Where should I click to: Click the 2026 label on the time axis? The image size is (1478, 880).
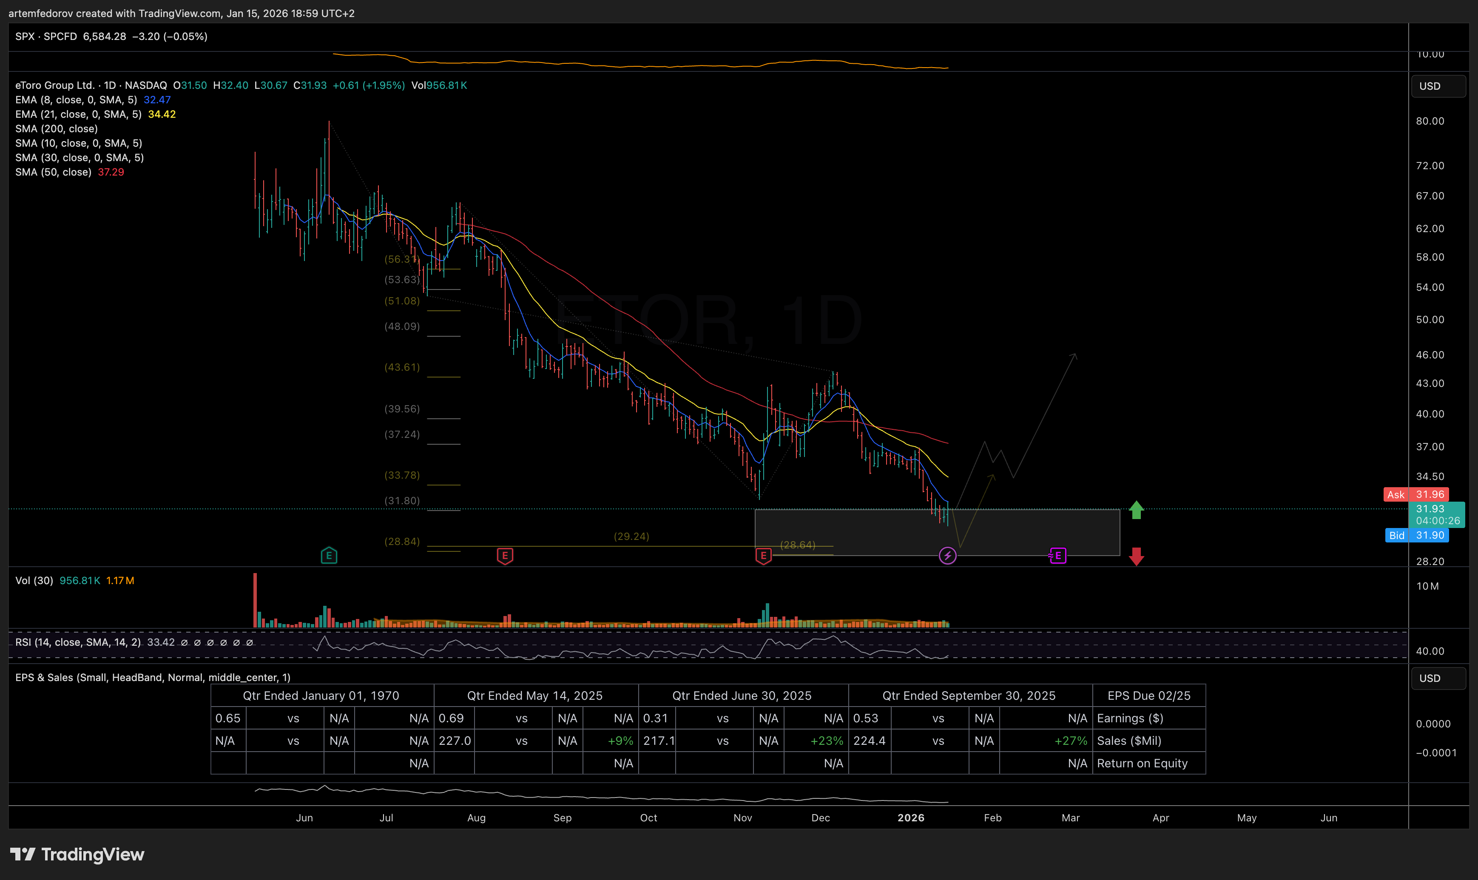click(x=911, y=818)
